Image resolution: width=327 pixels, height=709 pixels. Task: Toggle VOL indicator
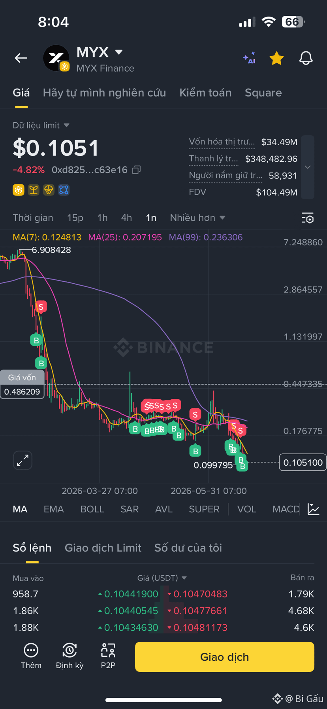tap(246, 509)
